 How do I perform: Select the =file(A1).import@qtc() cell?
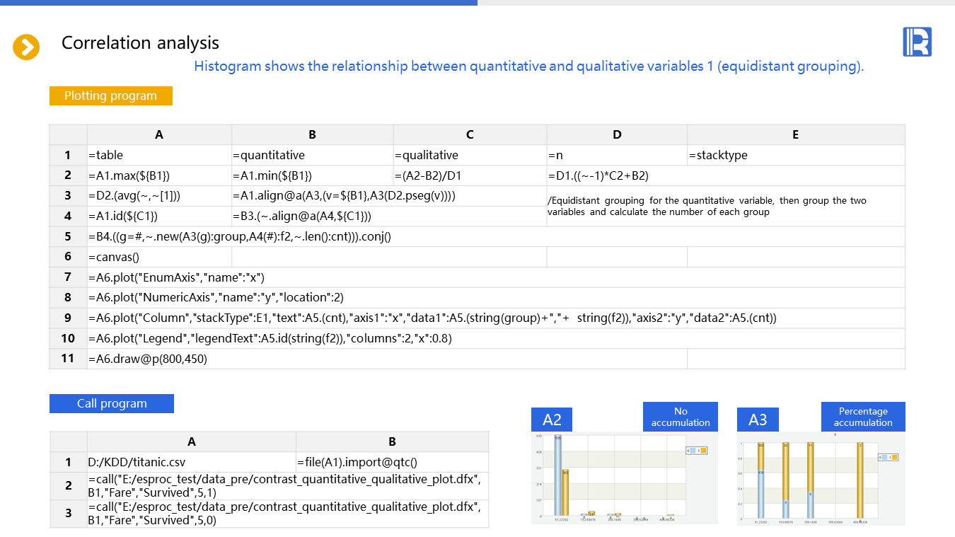(392, 462)
